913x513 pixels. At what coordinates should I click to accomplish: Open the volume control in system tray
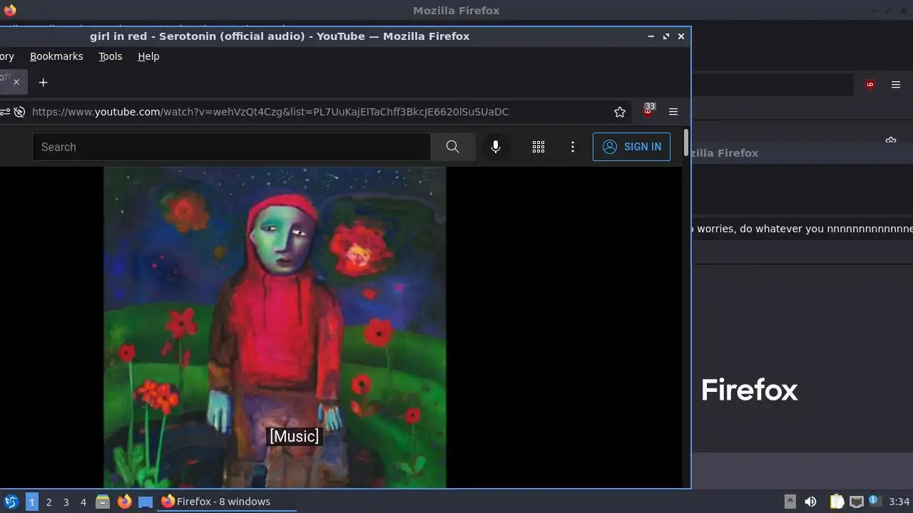coord(810,502)
